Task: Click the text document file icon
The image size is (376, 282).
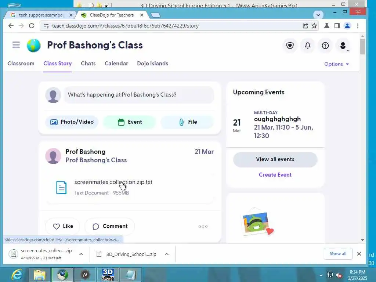Action: coord(61,188)
